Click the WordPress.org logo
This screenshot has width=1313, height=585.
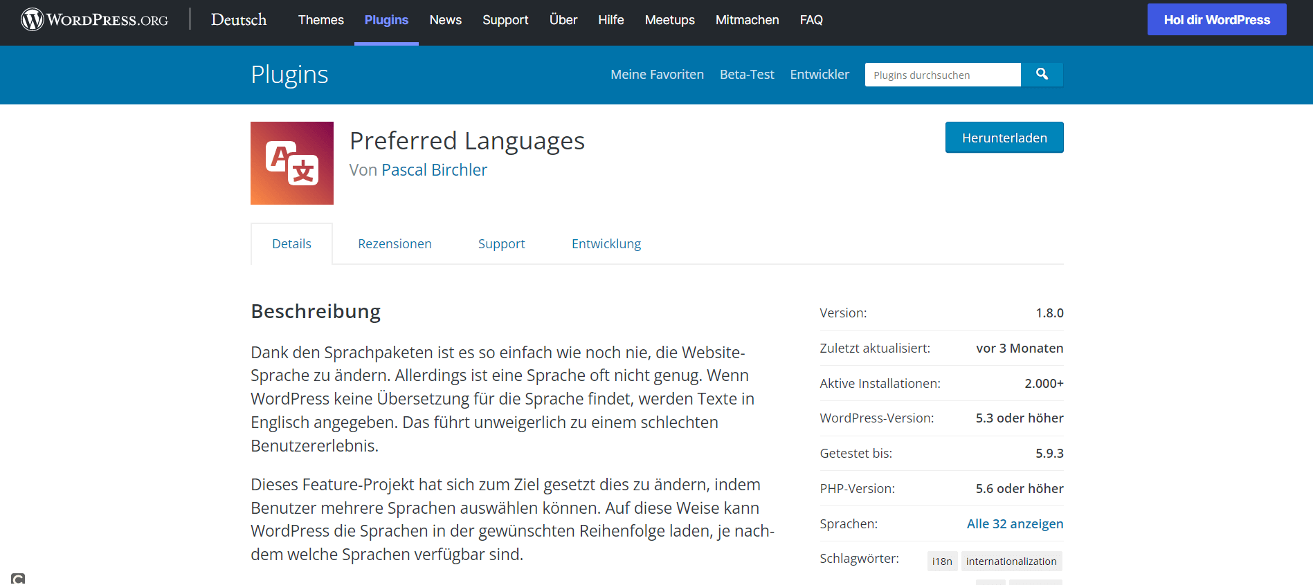(x=94, y=19)
